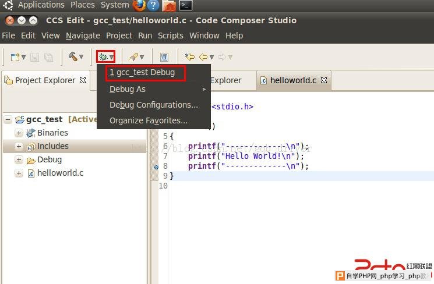Open the File menu
Image resolution: width=434 pixels, height=284 pixels.
coord(9,35)
